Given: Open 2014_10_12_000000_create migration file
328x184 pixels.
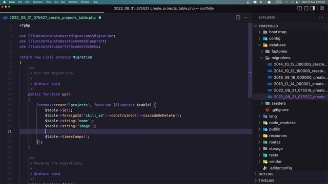Looking at the screenshot, I should [x=291, y=64].
